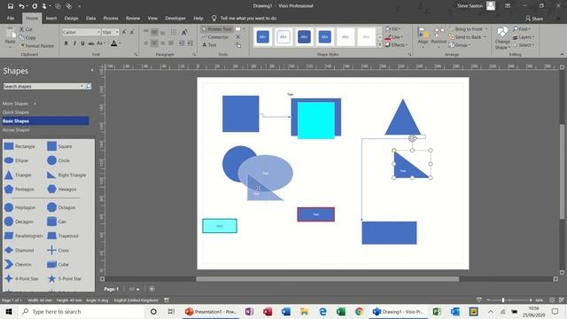Switch to the Insert tab

click(51, 18)
